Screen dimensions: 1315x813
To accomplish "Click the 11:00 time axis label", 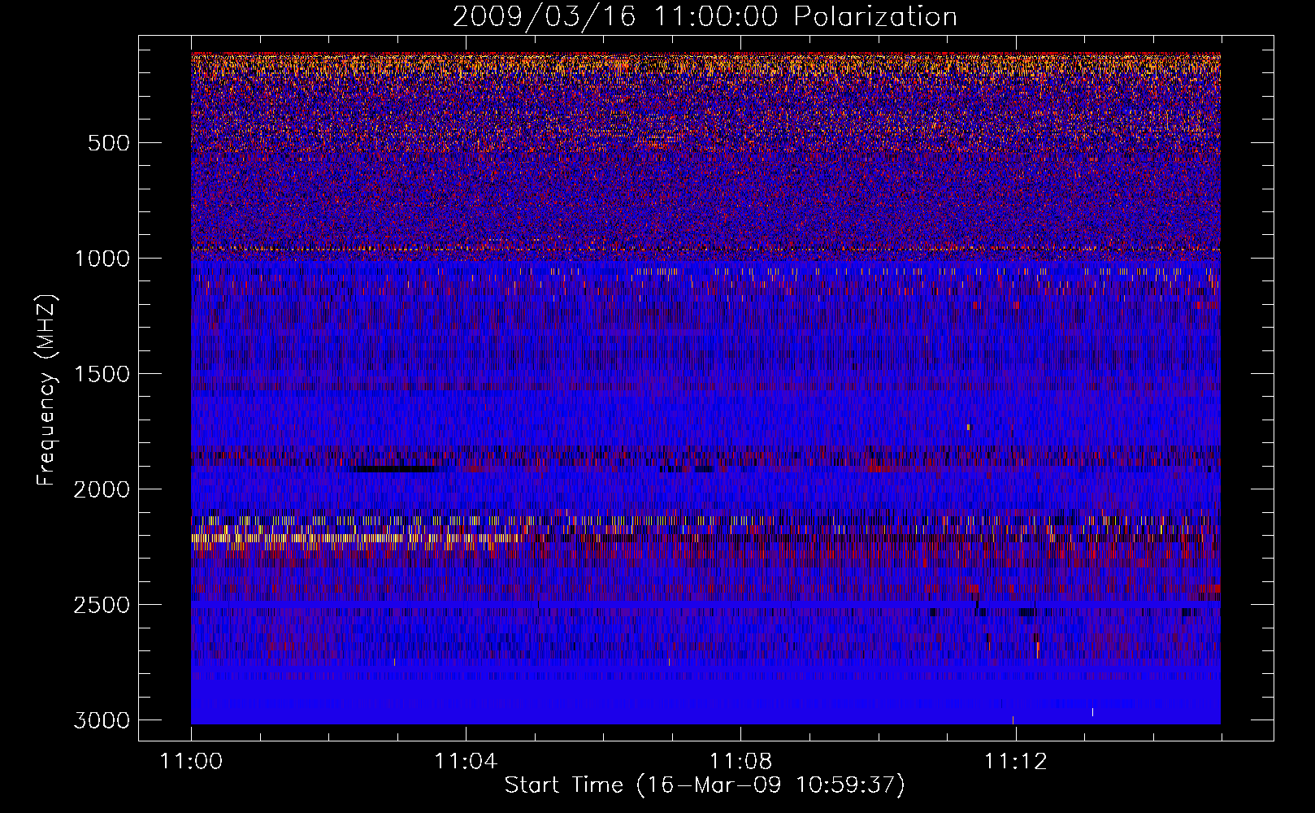I will pos(191,762).
